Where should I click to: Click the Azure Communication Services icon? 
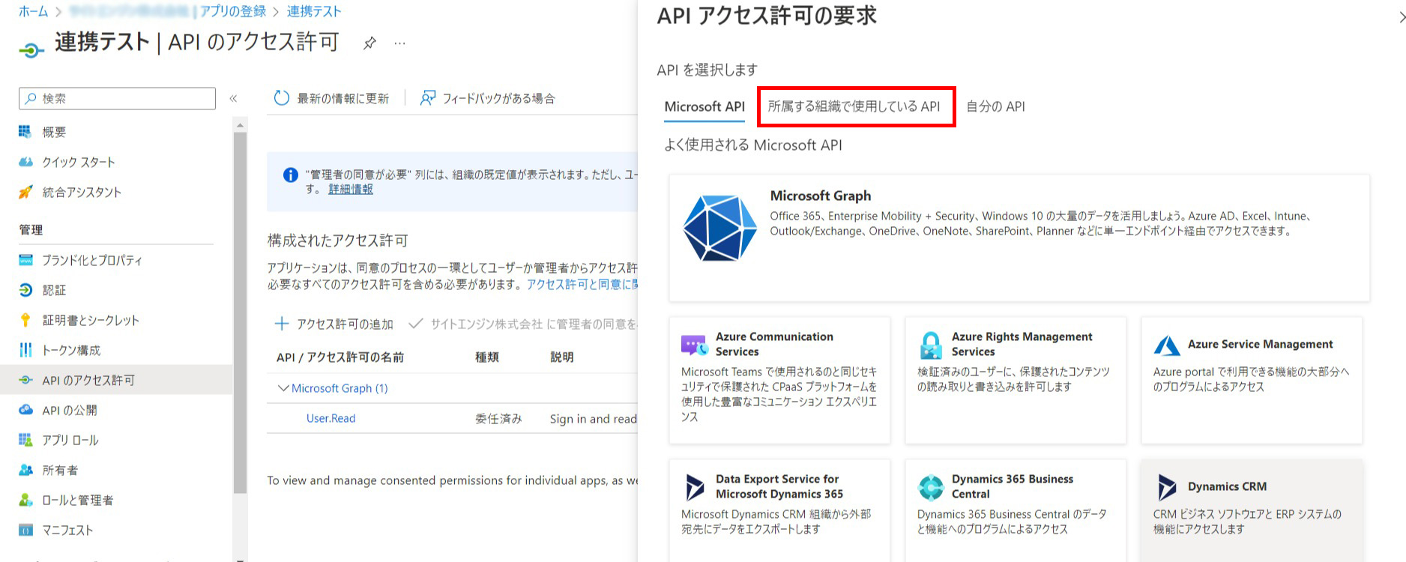click(x=694, y=345)
